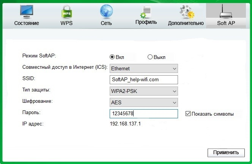
Task: Focus the SSID input field
Action: pos(144,80)
